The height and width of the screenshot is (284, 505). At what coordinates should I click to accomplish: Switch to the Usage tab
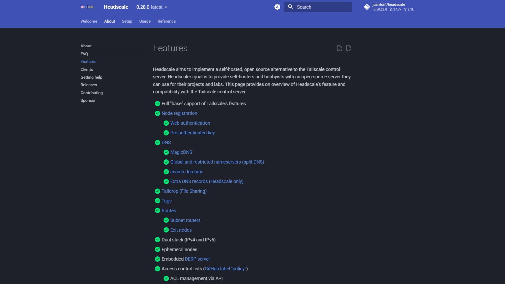click(145, 21)
